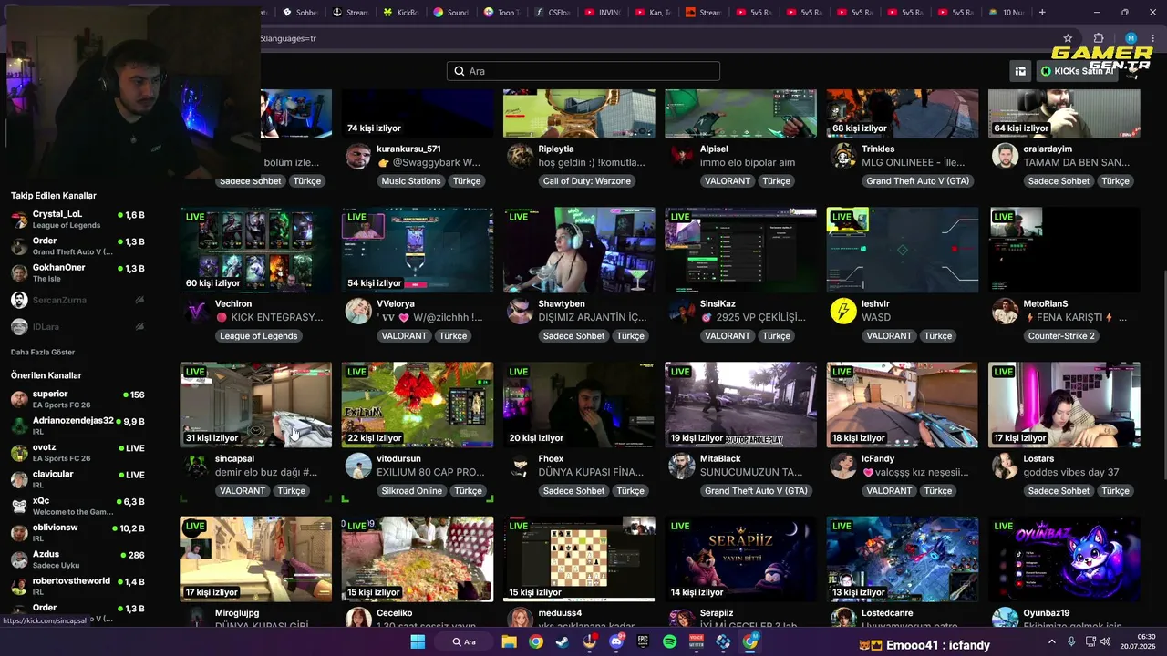Open robertovstheworld channel link
This screenshot has height=656, width=1167.
click(77, 585)
